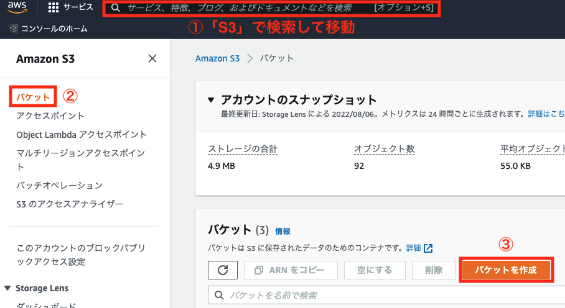Refresh the bucket list
This screenshot has width=565, height=308.
point(223,270)
